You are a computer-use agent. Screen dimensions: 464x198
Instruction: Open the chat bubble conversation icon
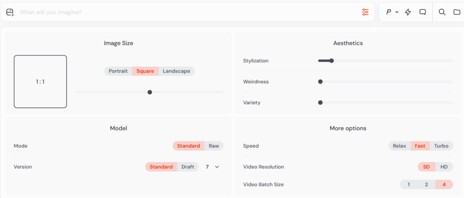[x=423, y=12]
